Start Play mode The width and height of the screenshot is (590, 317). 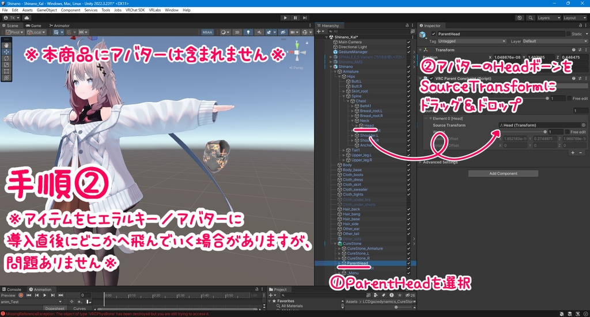tap(285, 18)
